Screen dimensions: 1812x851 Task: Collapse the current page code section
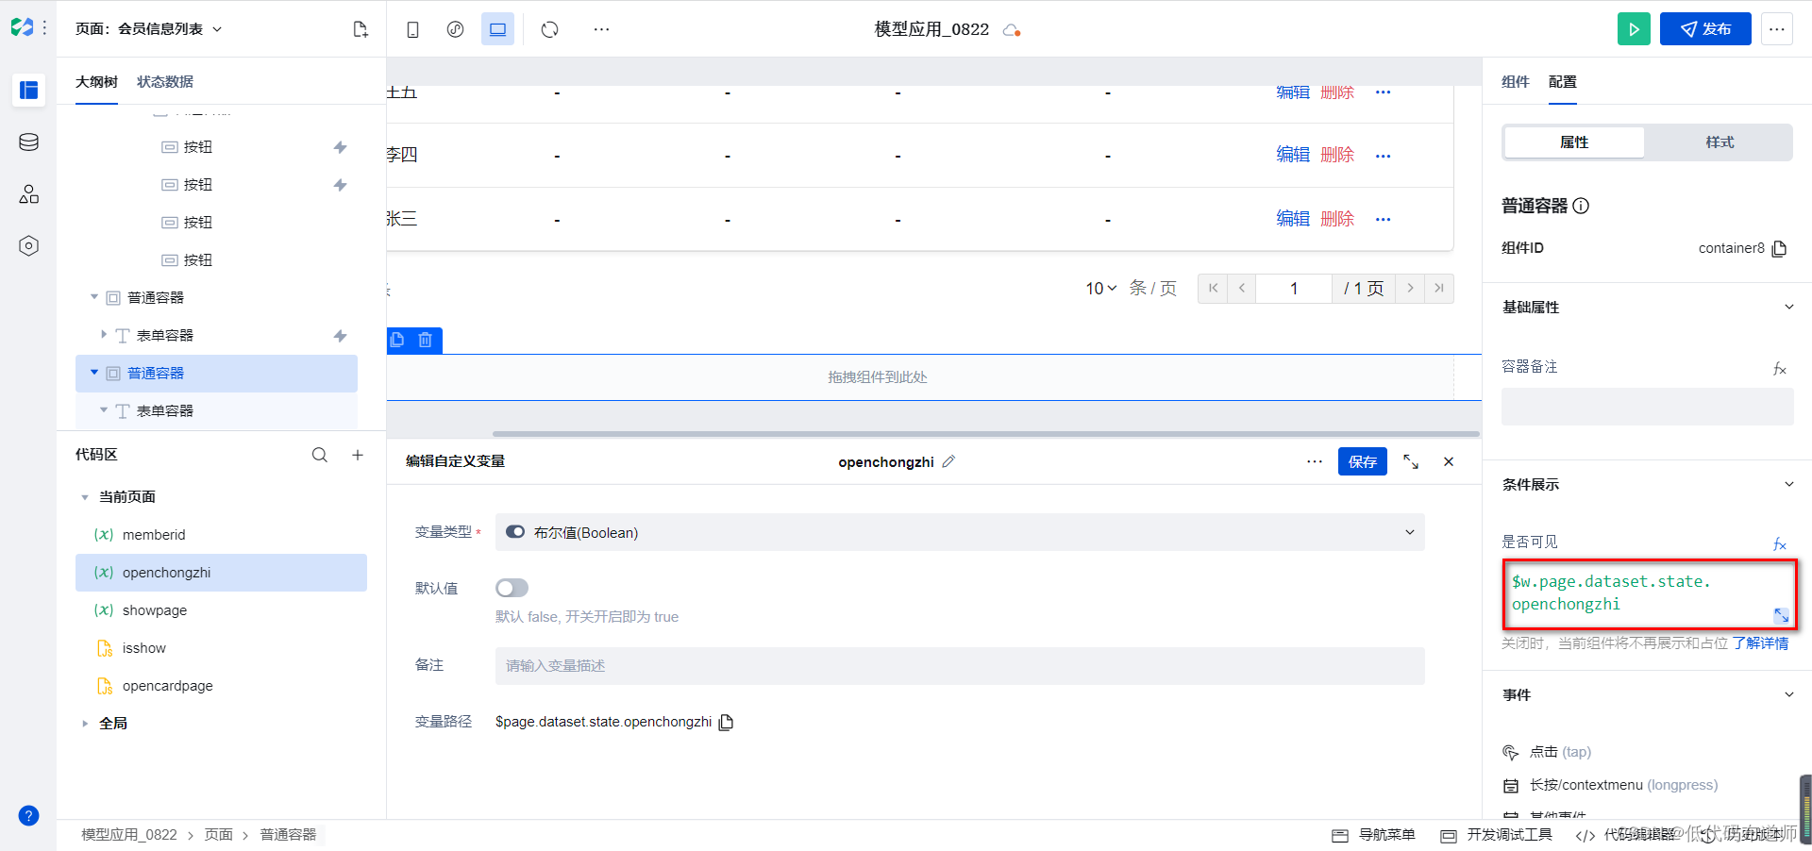pyautogui.click(x=85, y=497)
